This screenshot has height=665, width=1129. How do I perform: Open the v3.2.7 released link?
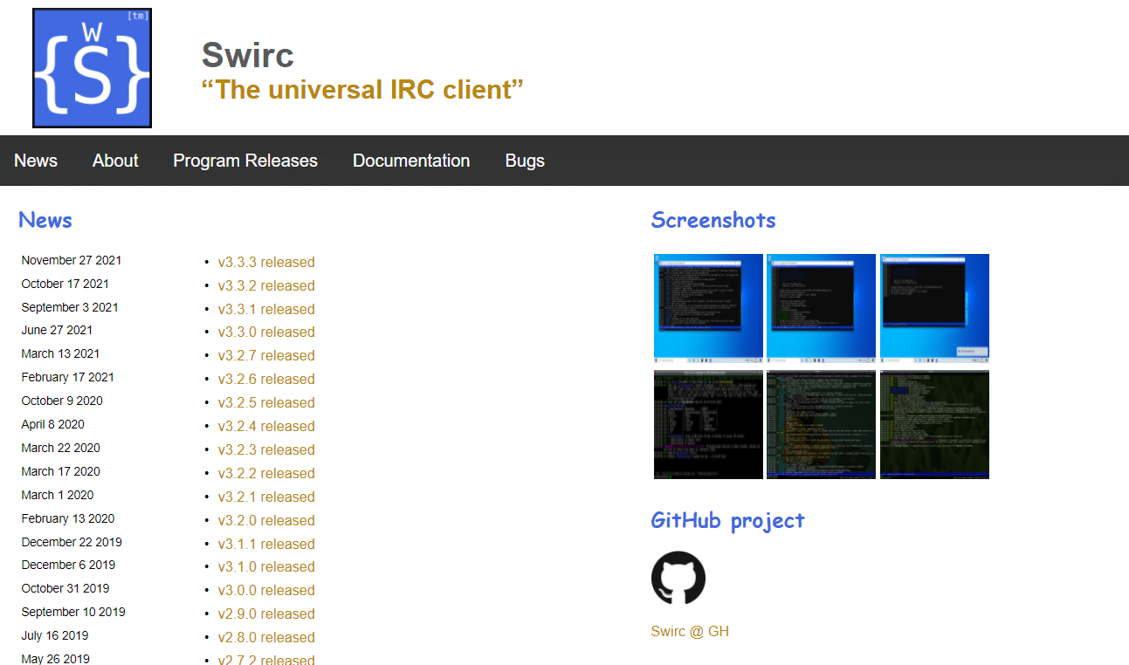[266, 355]
